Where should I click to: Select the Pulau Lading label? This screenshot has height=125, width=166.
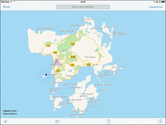111,72
